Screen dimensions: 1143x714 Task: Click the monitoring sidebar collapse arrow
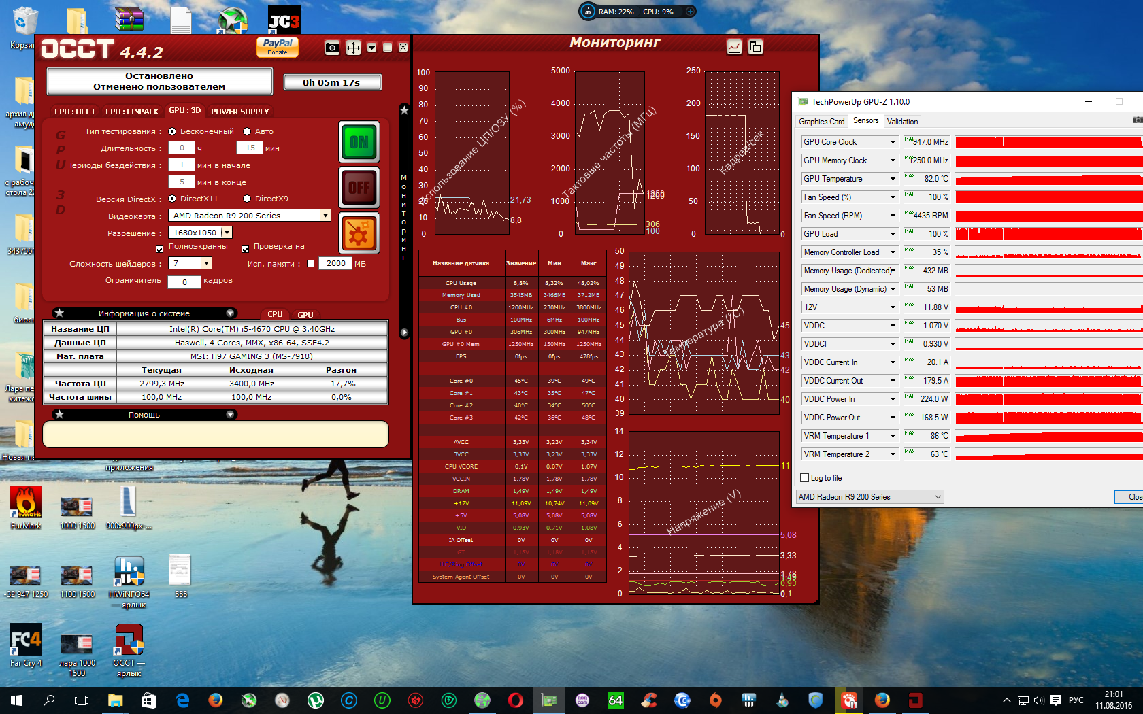tap(404, 333)
